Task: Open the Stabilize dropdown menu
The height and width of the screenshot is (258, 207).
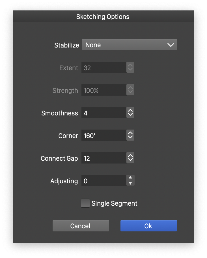Action: (x=129, y=45)
